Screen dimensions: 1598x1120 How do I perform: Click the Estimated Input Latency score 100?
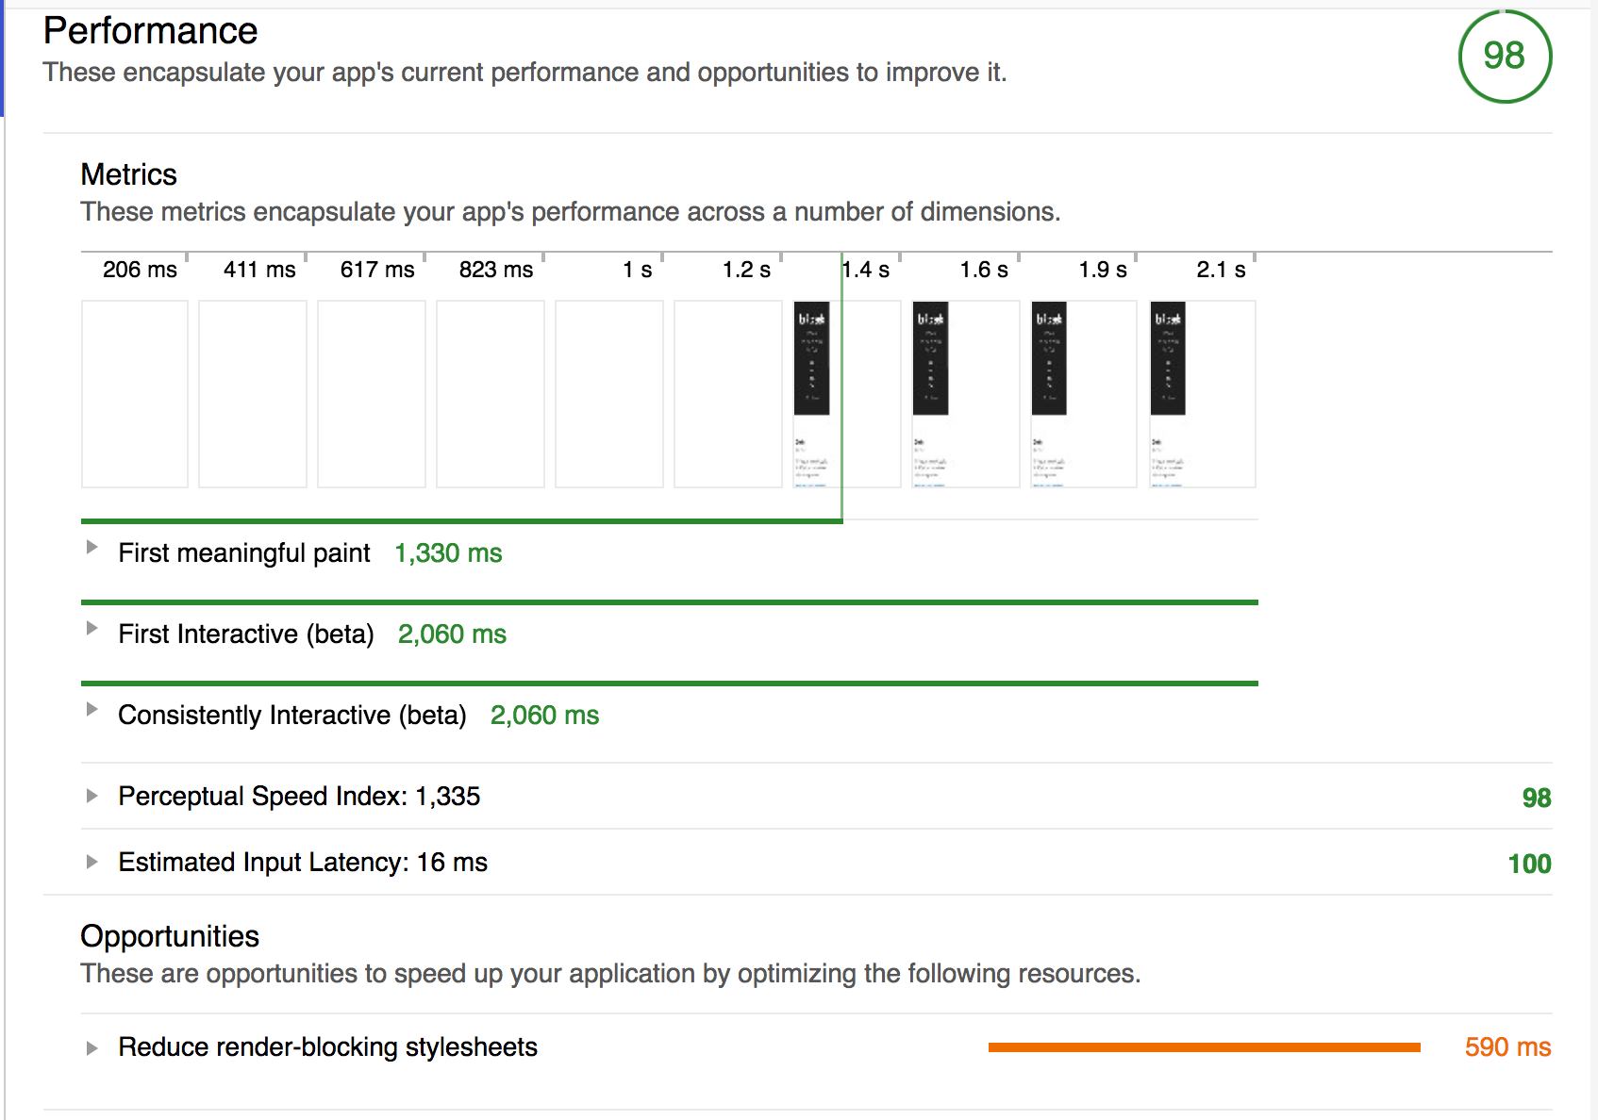pos(1529,864)
